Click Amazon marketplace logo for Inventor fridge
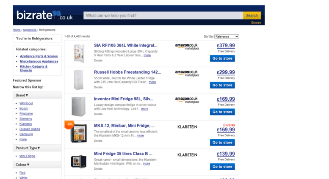 click(187, 100)
